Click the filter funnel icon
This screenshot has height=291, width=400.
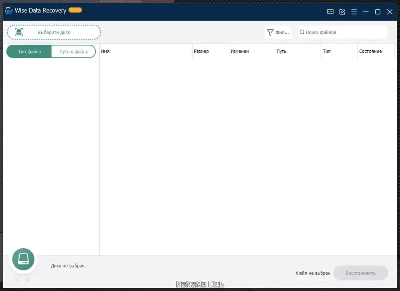(x=270, y=32)
